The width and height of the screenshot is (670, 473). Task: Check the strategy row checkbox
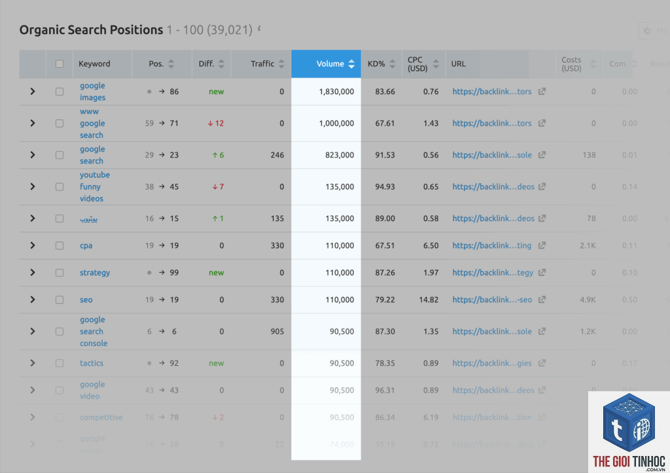pyautogui.click(x=60, y=273)
